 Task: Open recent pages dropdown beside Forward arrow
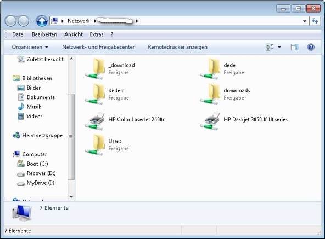point(32,21)
